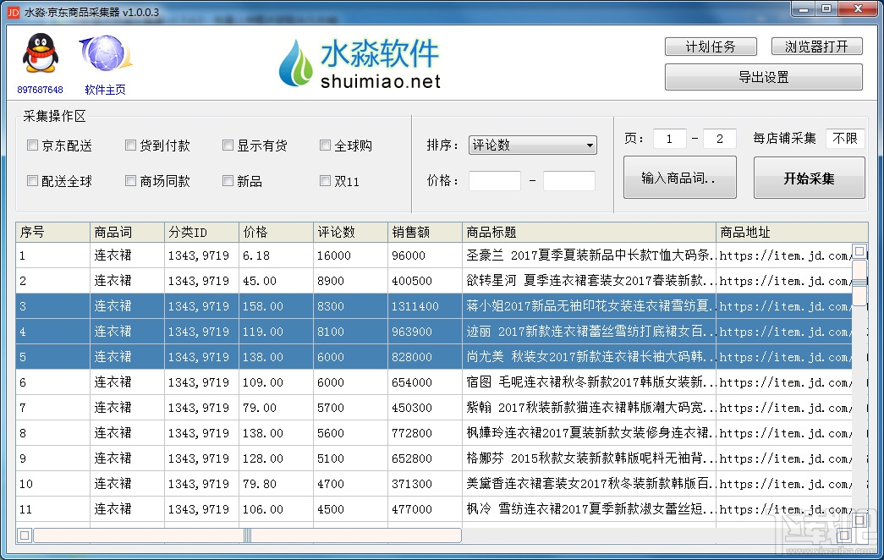Enable 货到付款 checkbox
Screen dimensions: 884x560
[x=130, y=145]
